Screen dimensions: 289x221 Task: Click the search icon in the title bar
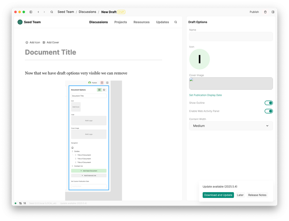[x=52, y=12]
